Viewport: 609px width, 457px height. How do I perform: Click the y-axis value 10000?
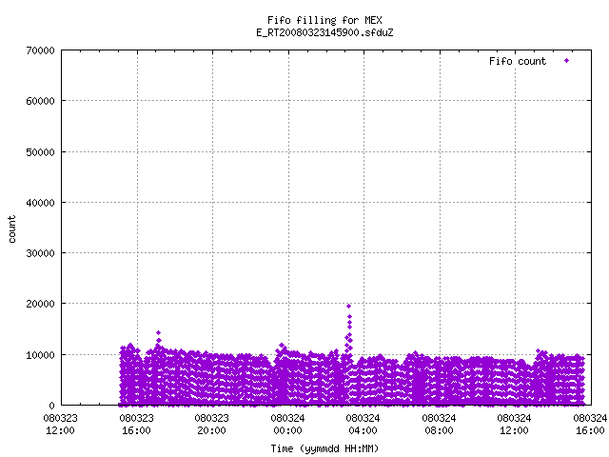(x=40, y=355)
